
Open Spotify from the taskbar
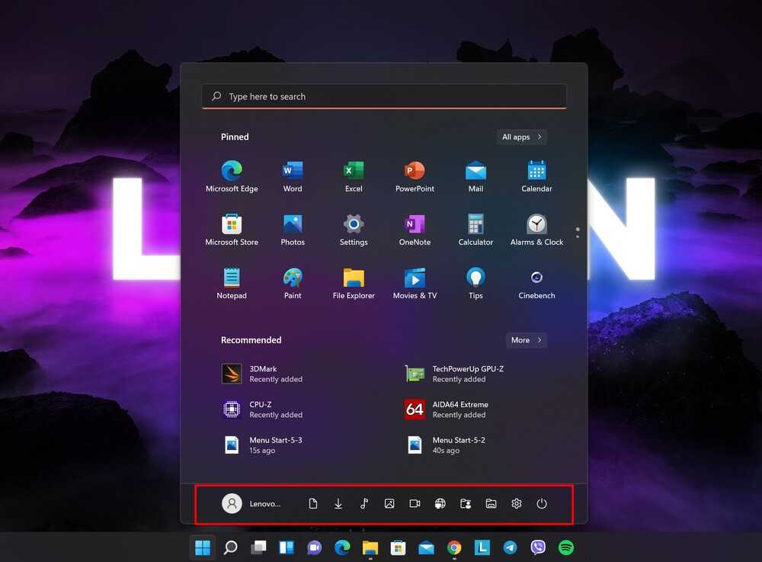pyautogui.click(x=565, y=548)
